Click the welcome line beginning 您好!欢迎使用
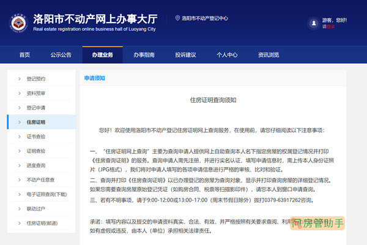The width and height of the screenshot is (367, 245). pyautogui.click(x=212, y=130)
